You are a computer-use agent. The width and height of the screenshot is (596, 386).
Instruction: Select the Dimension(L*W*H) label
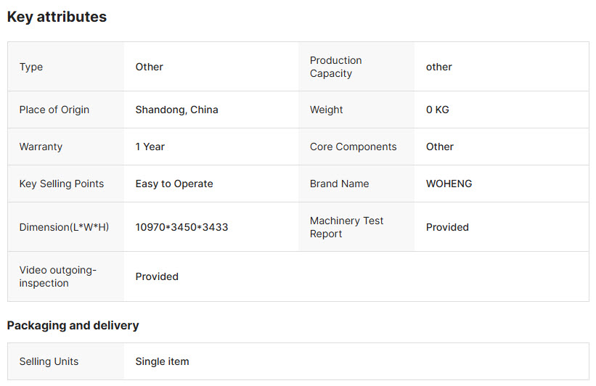(x=64, y=227)
